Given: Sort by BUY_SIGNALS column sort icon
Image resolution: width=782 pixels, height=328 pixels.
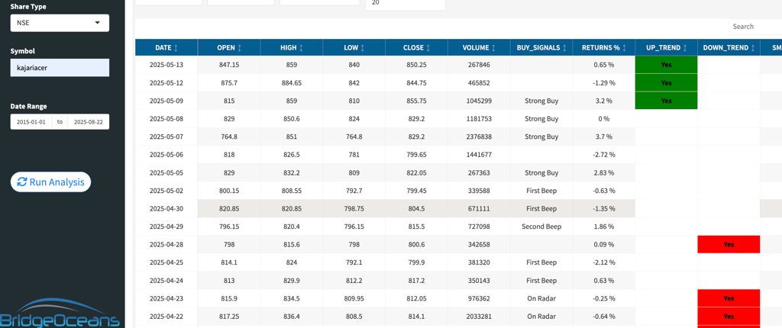Looking at the screenshot, I should pyautogui.click(x=564, y=48).
